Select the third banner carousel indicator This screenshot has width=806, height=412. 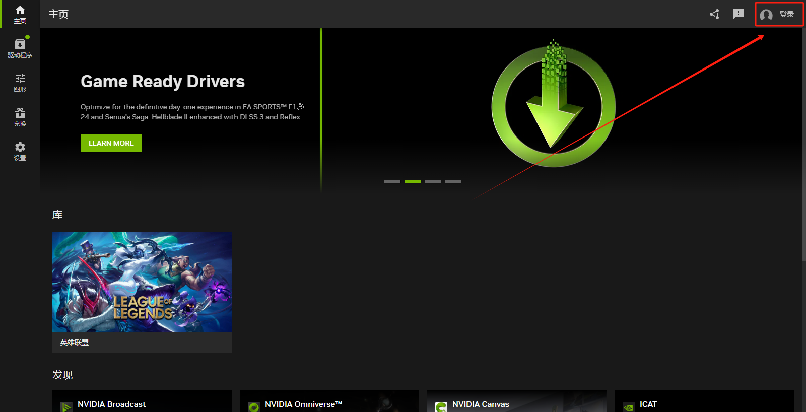(433, 181)
